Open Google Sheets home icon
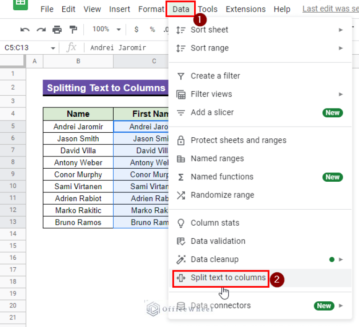The width and height of the screenshot is (359, 327). click(x=21, y=5)
